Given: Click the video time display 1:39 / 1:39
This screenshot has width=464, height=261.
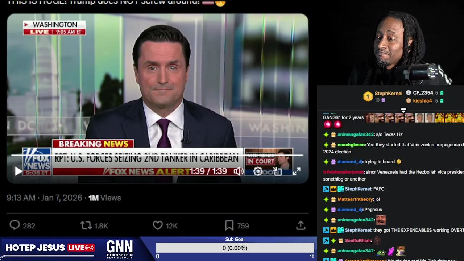Looking at the screenshot, I should [208, 171].
